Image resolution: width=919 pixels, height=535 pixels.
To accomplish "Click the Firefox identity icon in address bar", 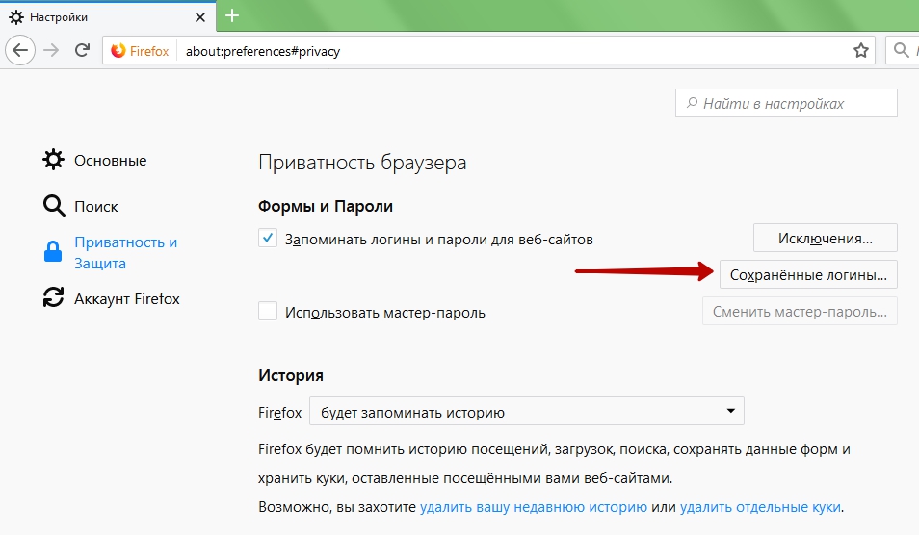I will pyautogui.click(x=119, y=50).
